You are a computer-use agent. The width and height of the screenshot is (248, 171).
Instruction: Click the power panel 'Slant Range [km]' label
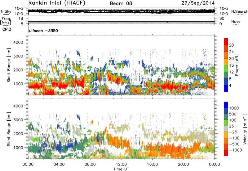[x=9, y=65]
